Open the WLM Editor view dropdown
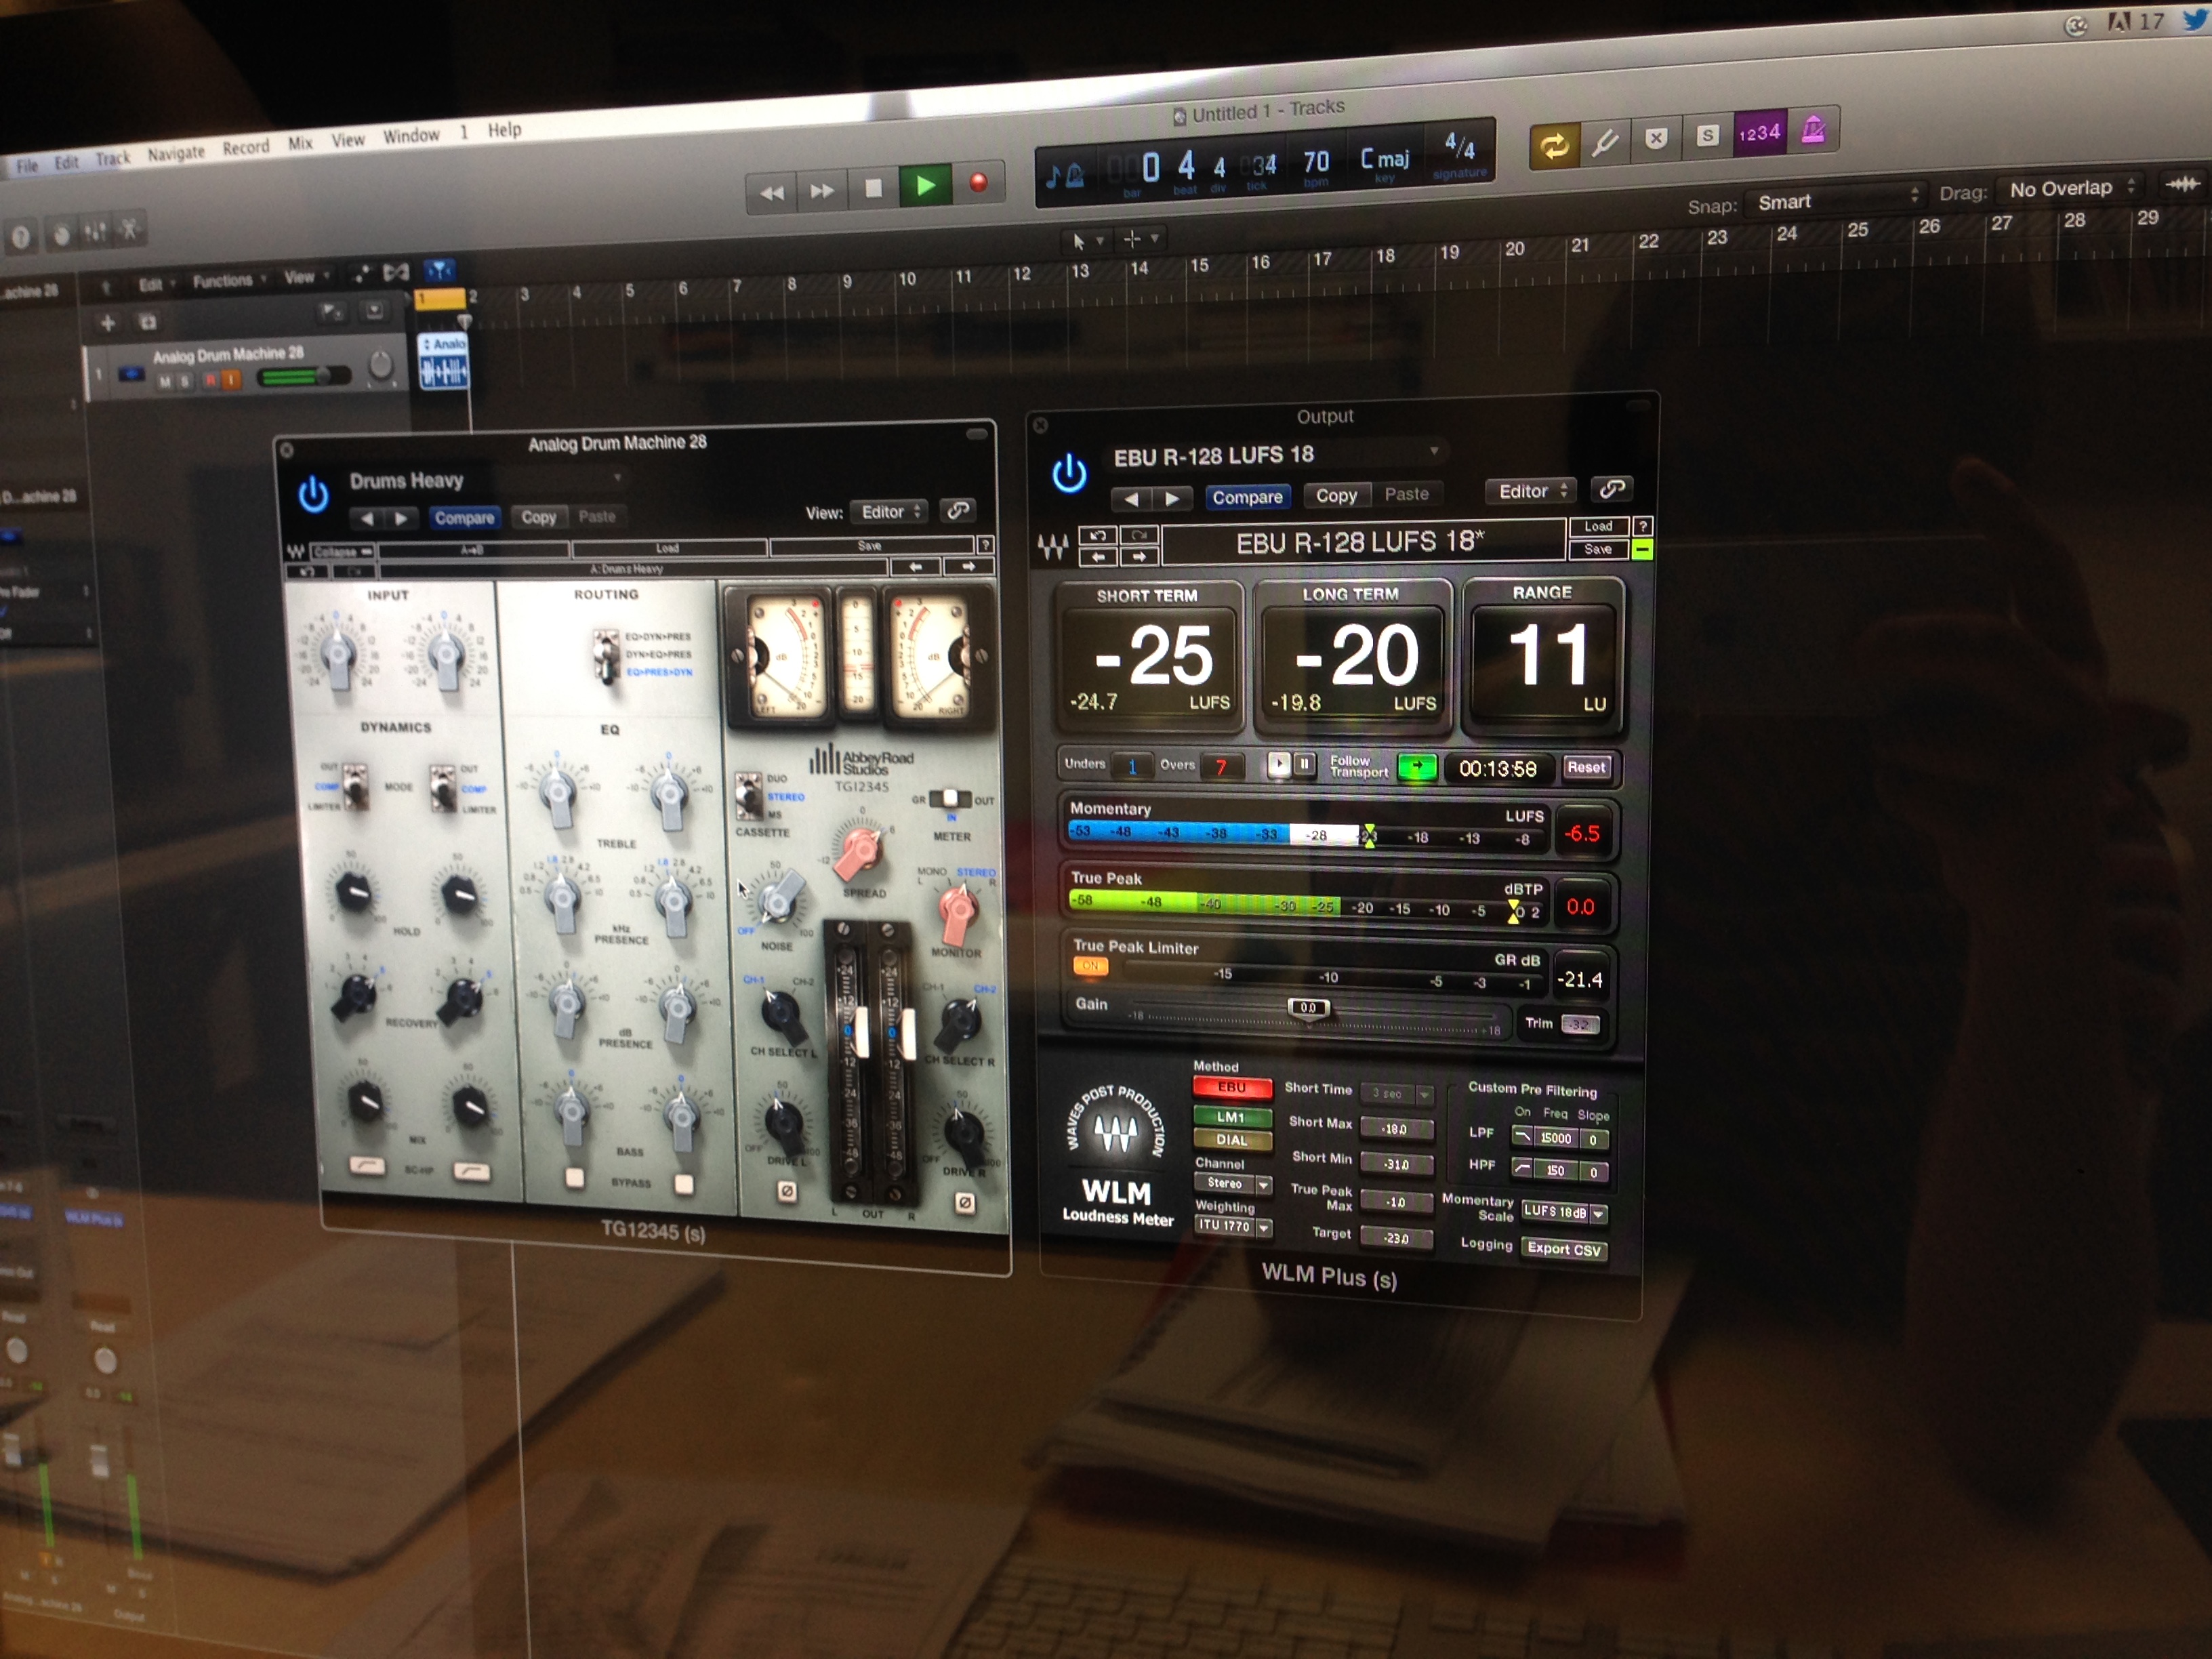The height and width of the screenshot is (1659, 2212). click(x=1531, y=491)
